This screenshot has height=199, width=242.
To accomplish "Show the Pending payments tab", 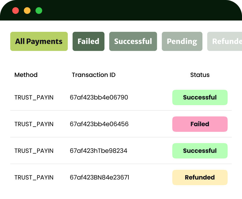I will pyautogui.click(x=182, y=41).
